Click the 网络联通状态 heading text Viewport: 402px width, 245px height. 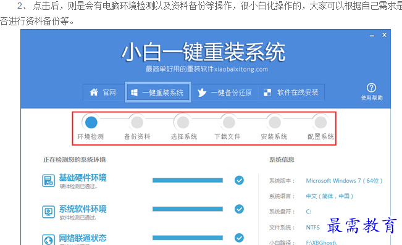83,238
